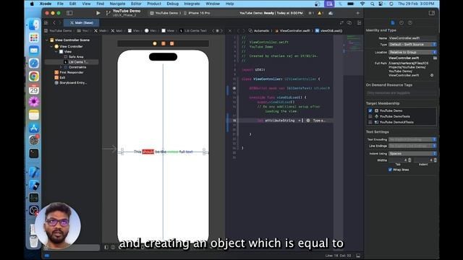Open the File inspector tab icon
Screen dimensions: 463x260
coord(393,22)
